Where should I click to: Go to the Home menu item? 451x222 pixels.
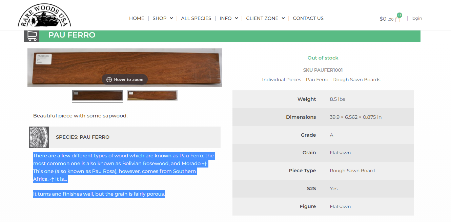(137, 18)
